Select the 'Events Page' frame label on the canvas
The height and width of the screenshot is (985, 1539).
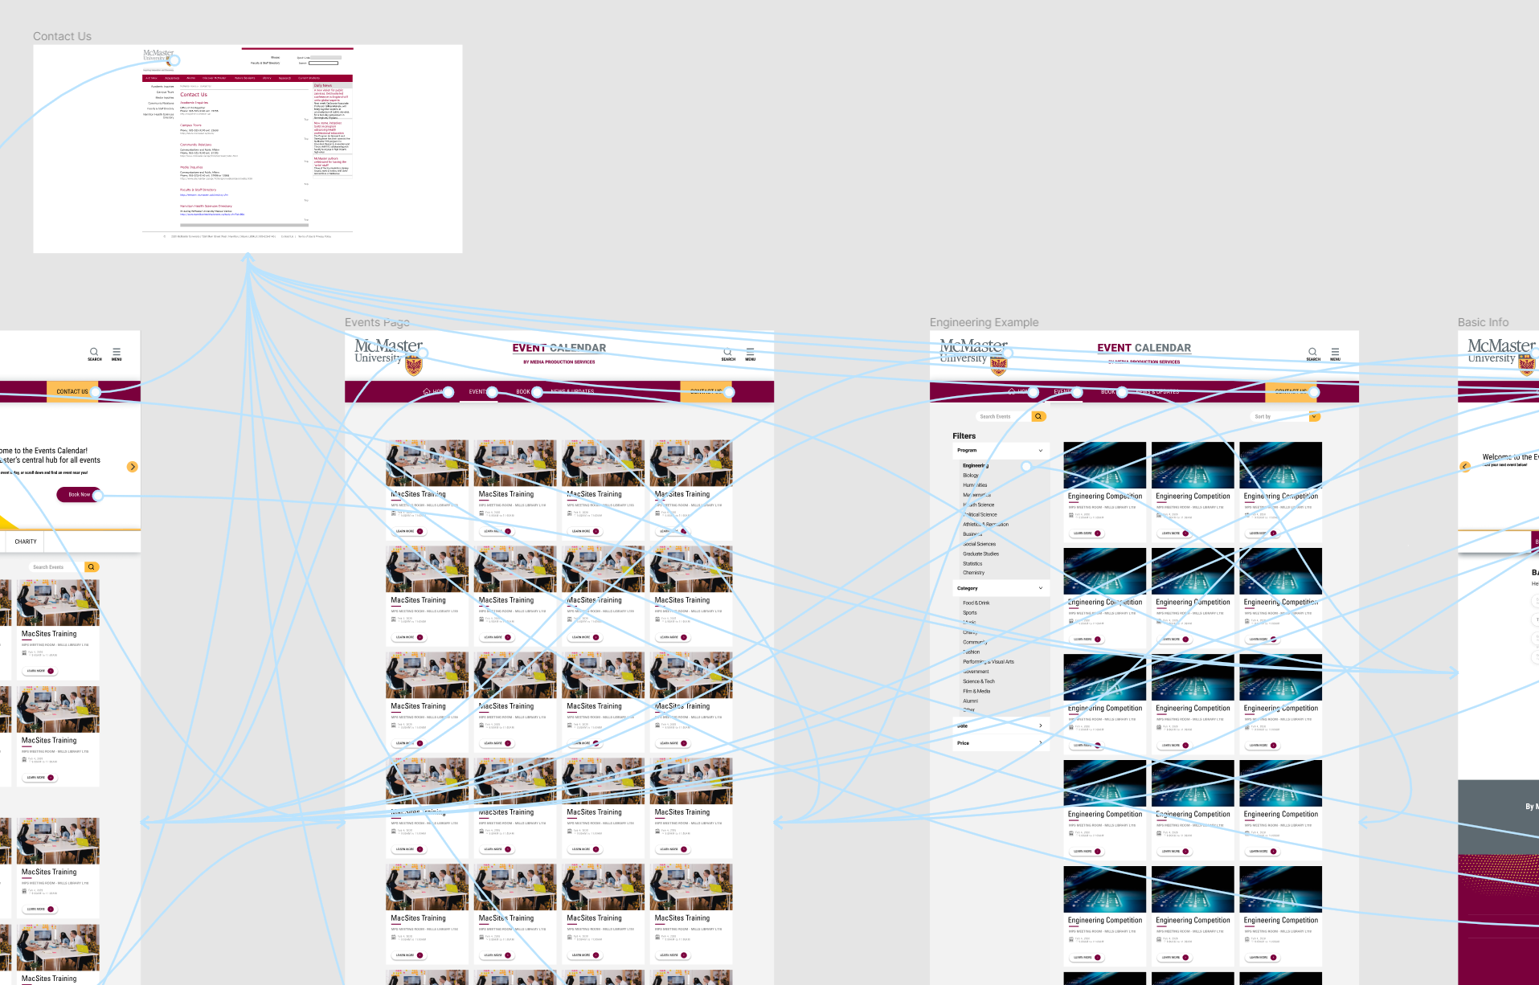377,322
